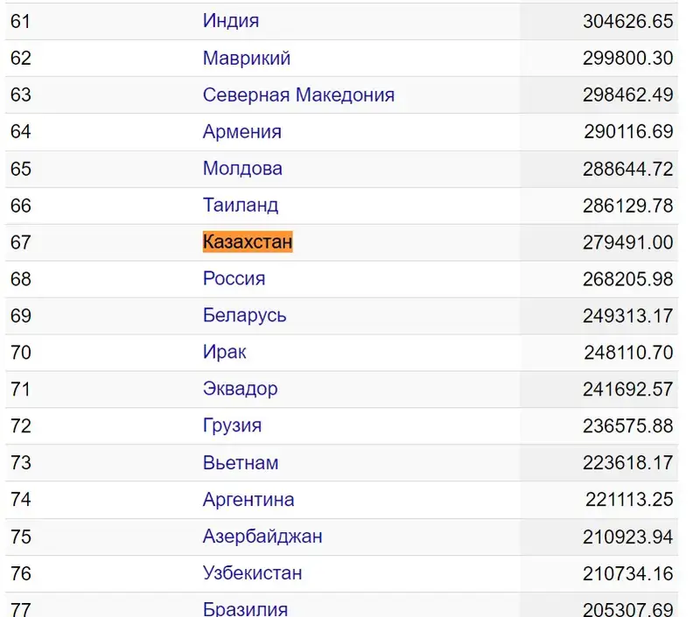Open the Молдова link
This screenshot has width=700, height=617.
(x=242, y=169)
